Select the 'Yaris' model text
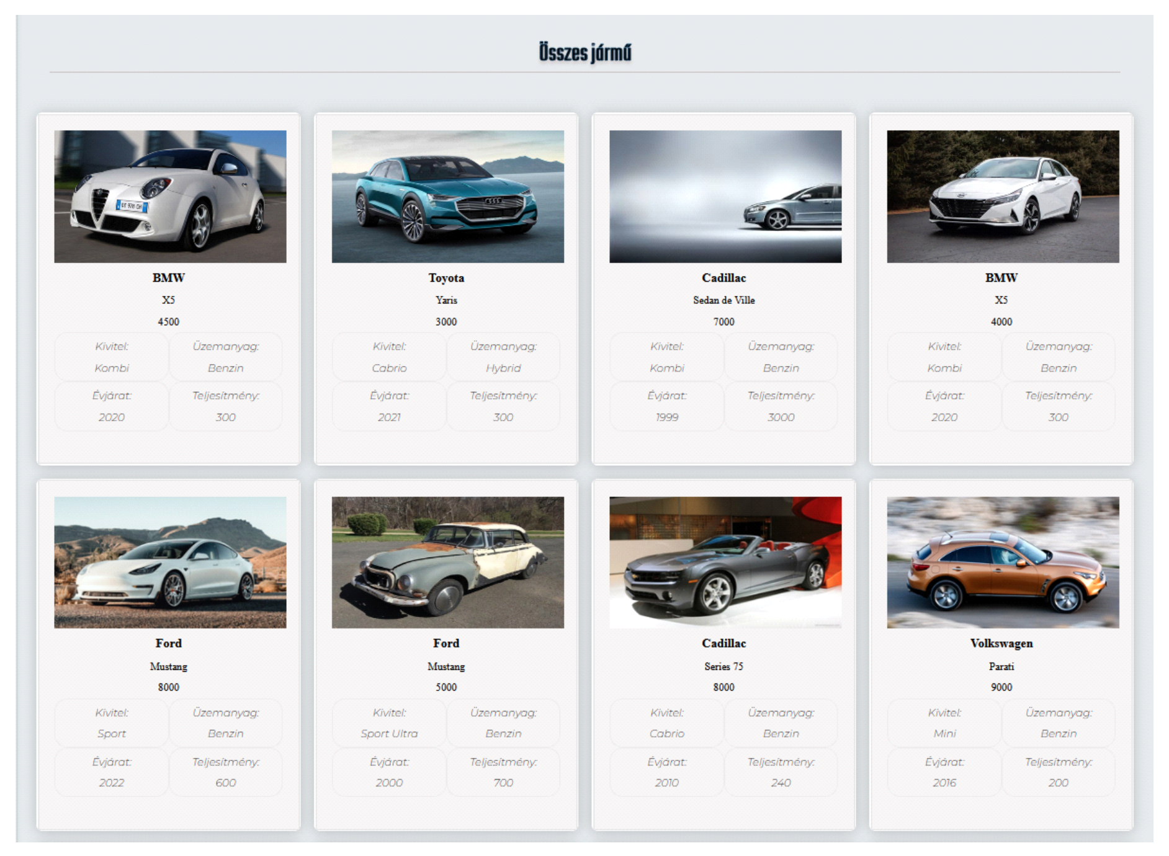Screen dimensions: 1169x856 coord(446,300)
